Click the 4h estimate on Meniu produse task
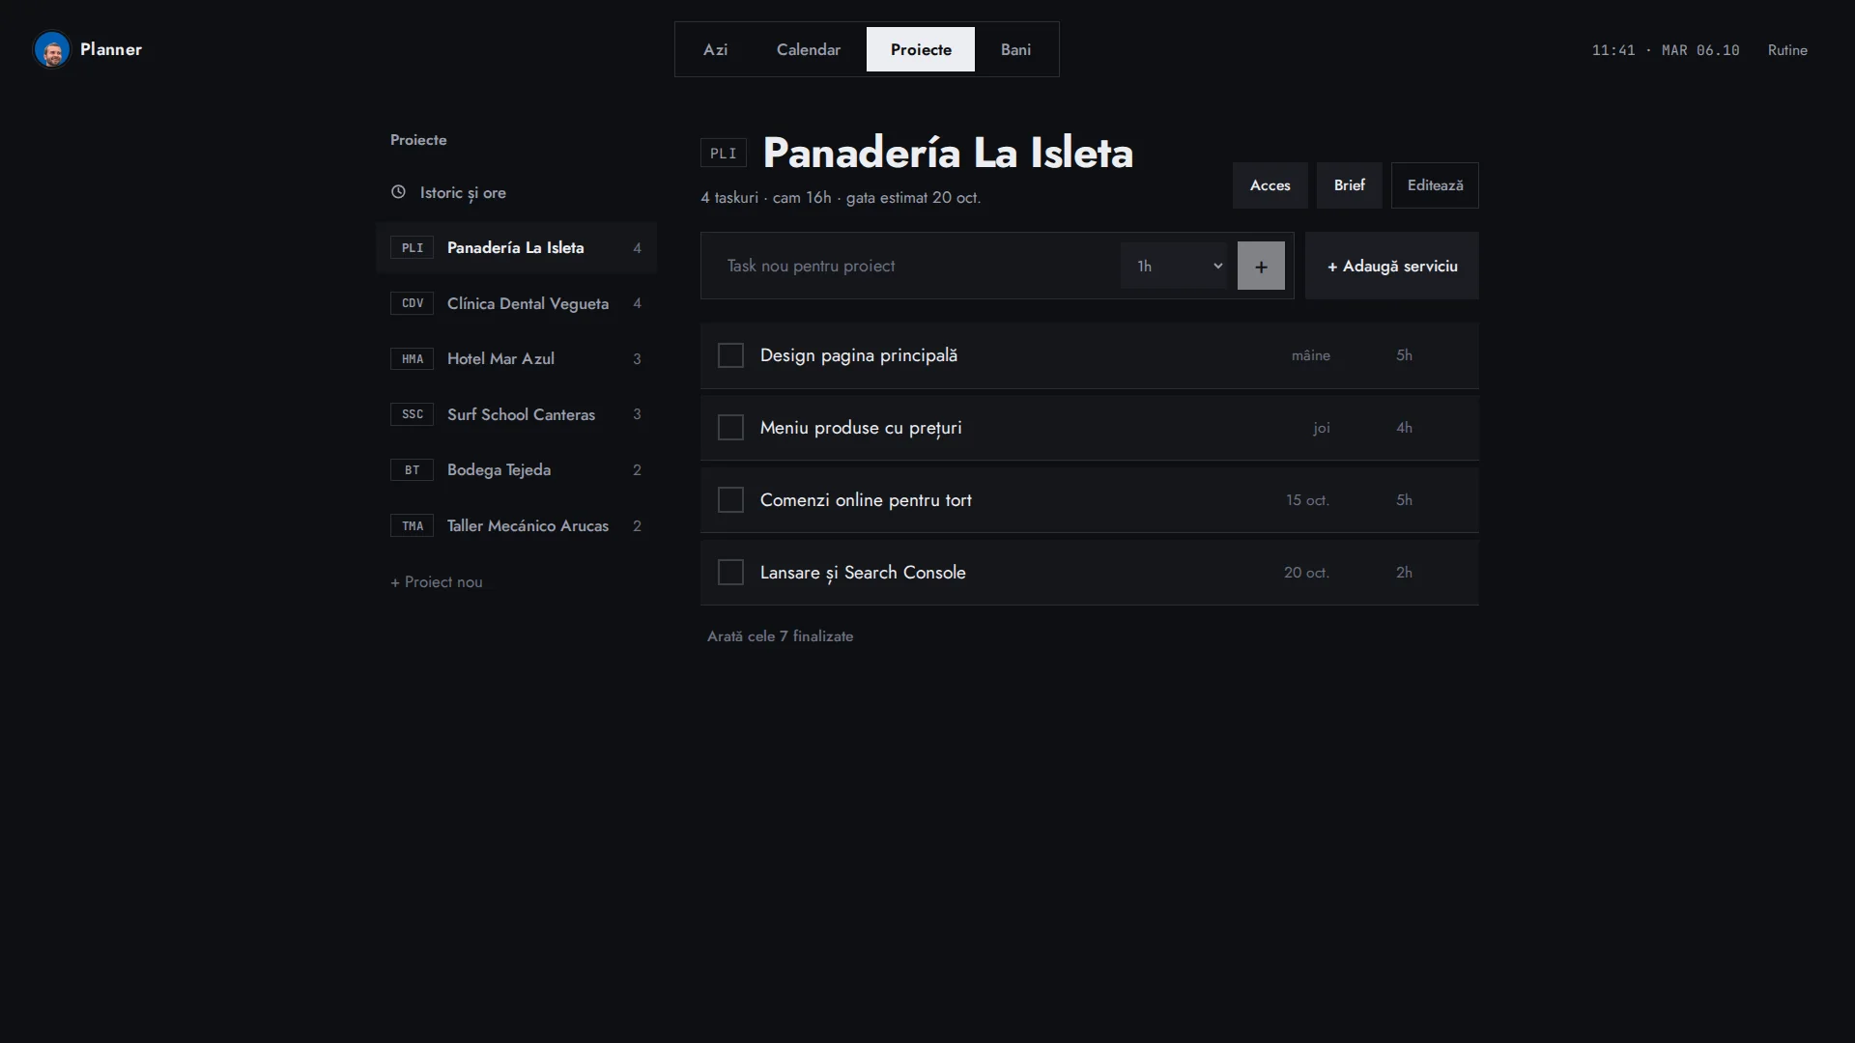 tap(1404, 428)
